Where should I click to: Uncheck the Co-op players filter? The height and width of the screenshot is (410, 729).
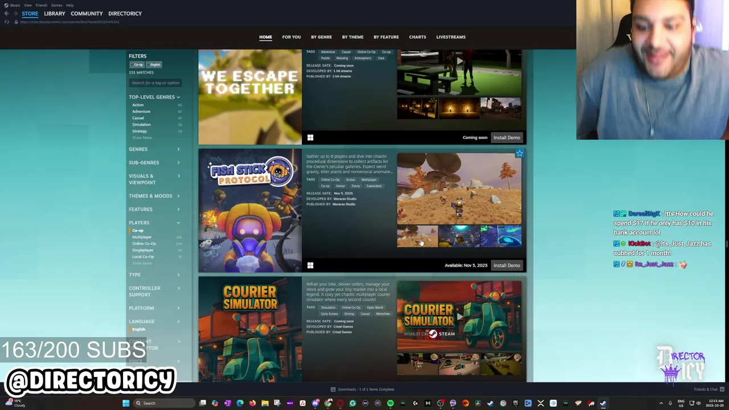coord(137,231)
